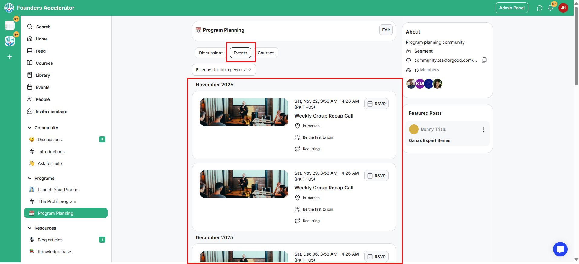Open the Nov 29 event thumbnail image
The image size is (579, 264).
[244, 184]
